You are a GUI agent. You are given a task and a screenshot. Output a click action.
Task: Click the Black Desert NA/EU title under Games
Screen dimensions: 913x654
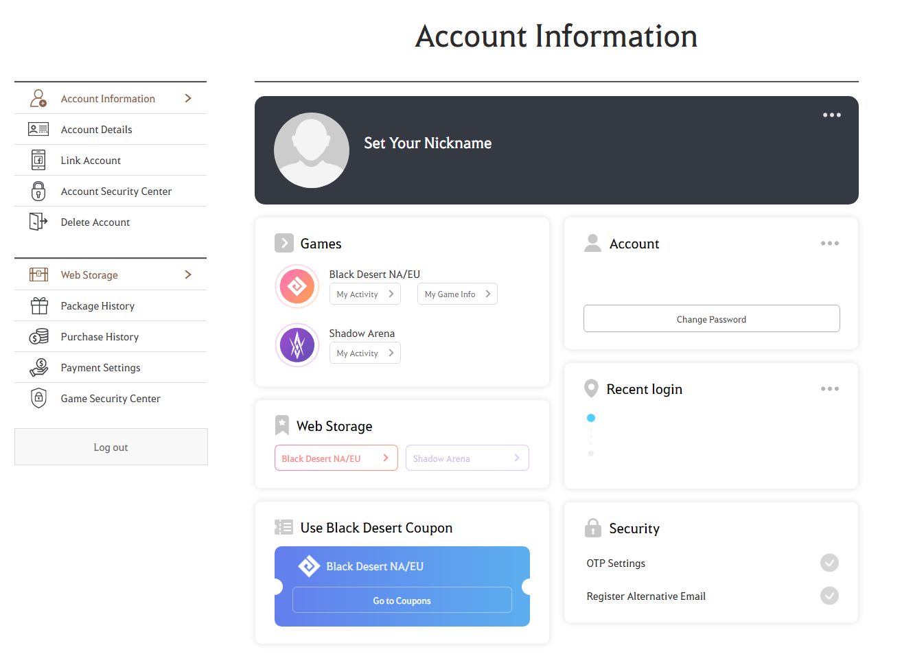pos(374,274)
